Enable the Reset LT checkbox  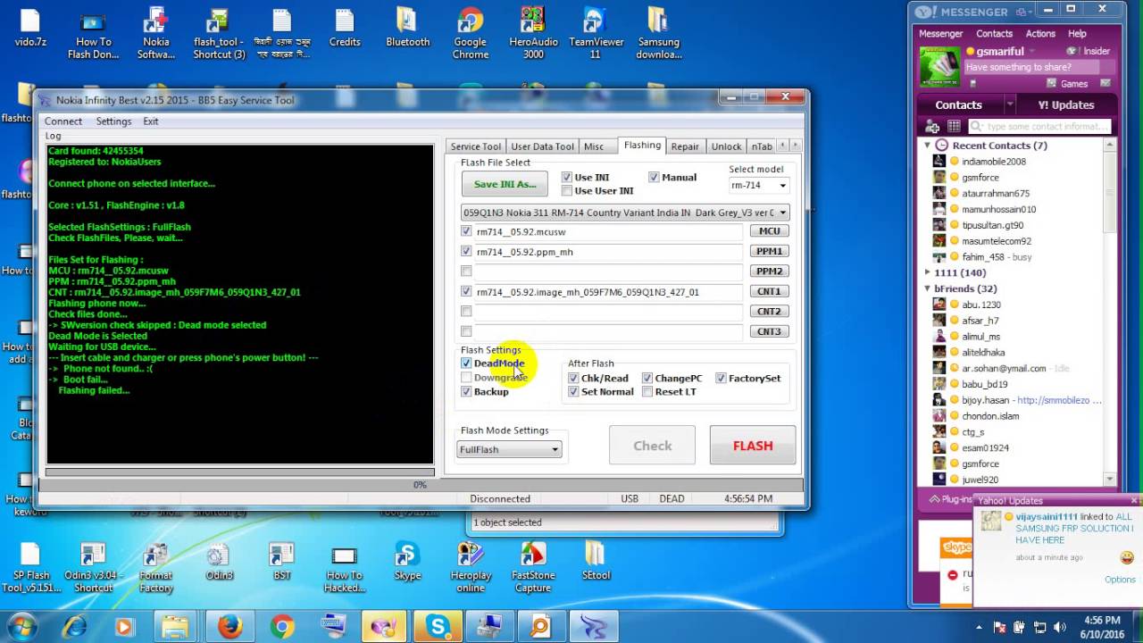pos(647,392)
